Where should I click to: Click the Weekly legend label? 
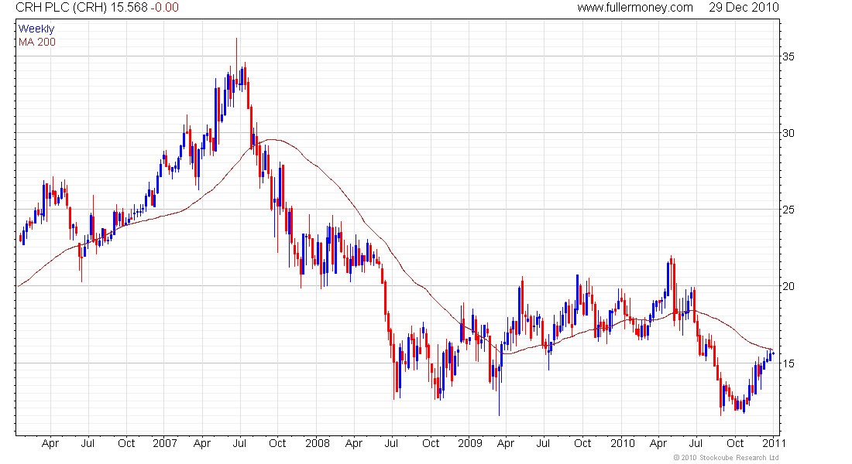click(x=36, y=29)
